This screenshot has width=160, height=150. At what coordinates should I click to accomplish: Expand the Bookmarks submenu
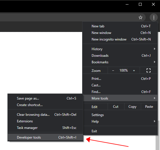coord(120,62)
